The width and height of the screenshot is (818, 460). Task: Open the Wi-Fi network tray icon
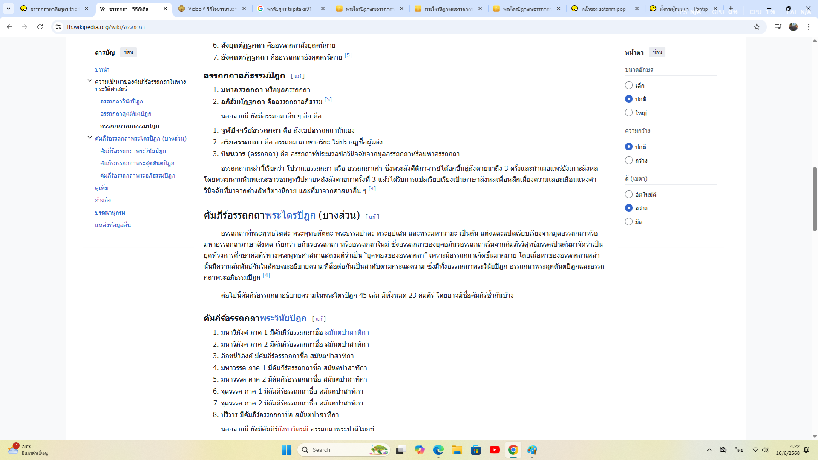(x=755, y=450)
